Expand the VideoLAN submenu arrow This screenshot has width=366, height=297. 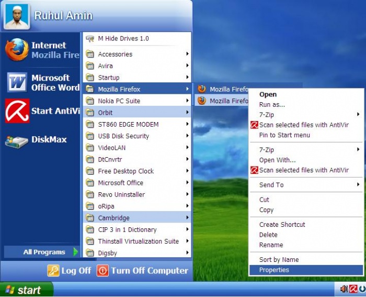coord(187,147)
